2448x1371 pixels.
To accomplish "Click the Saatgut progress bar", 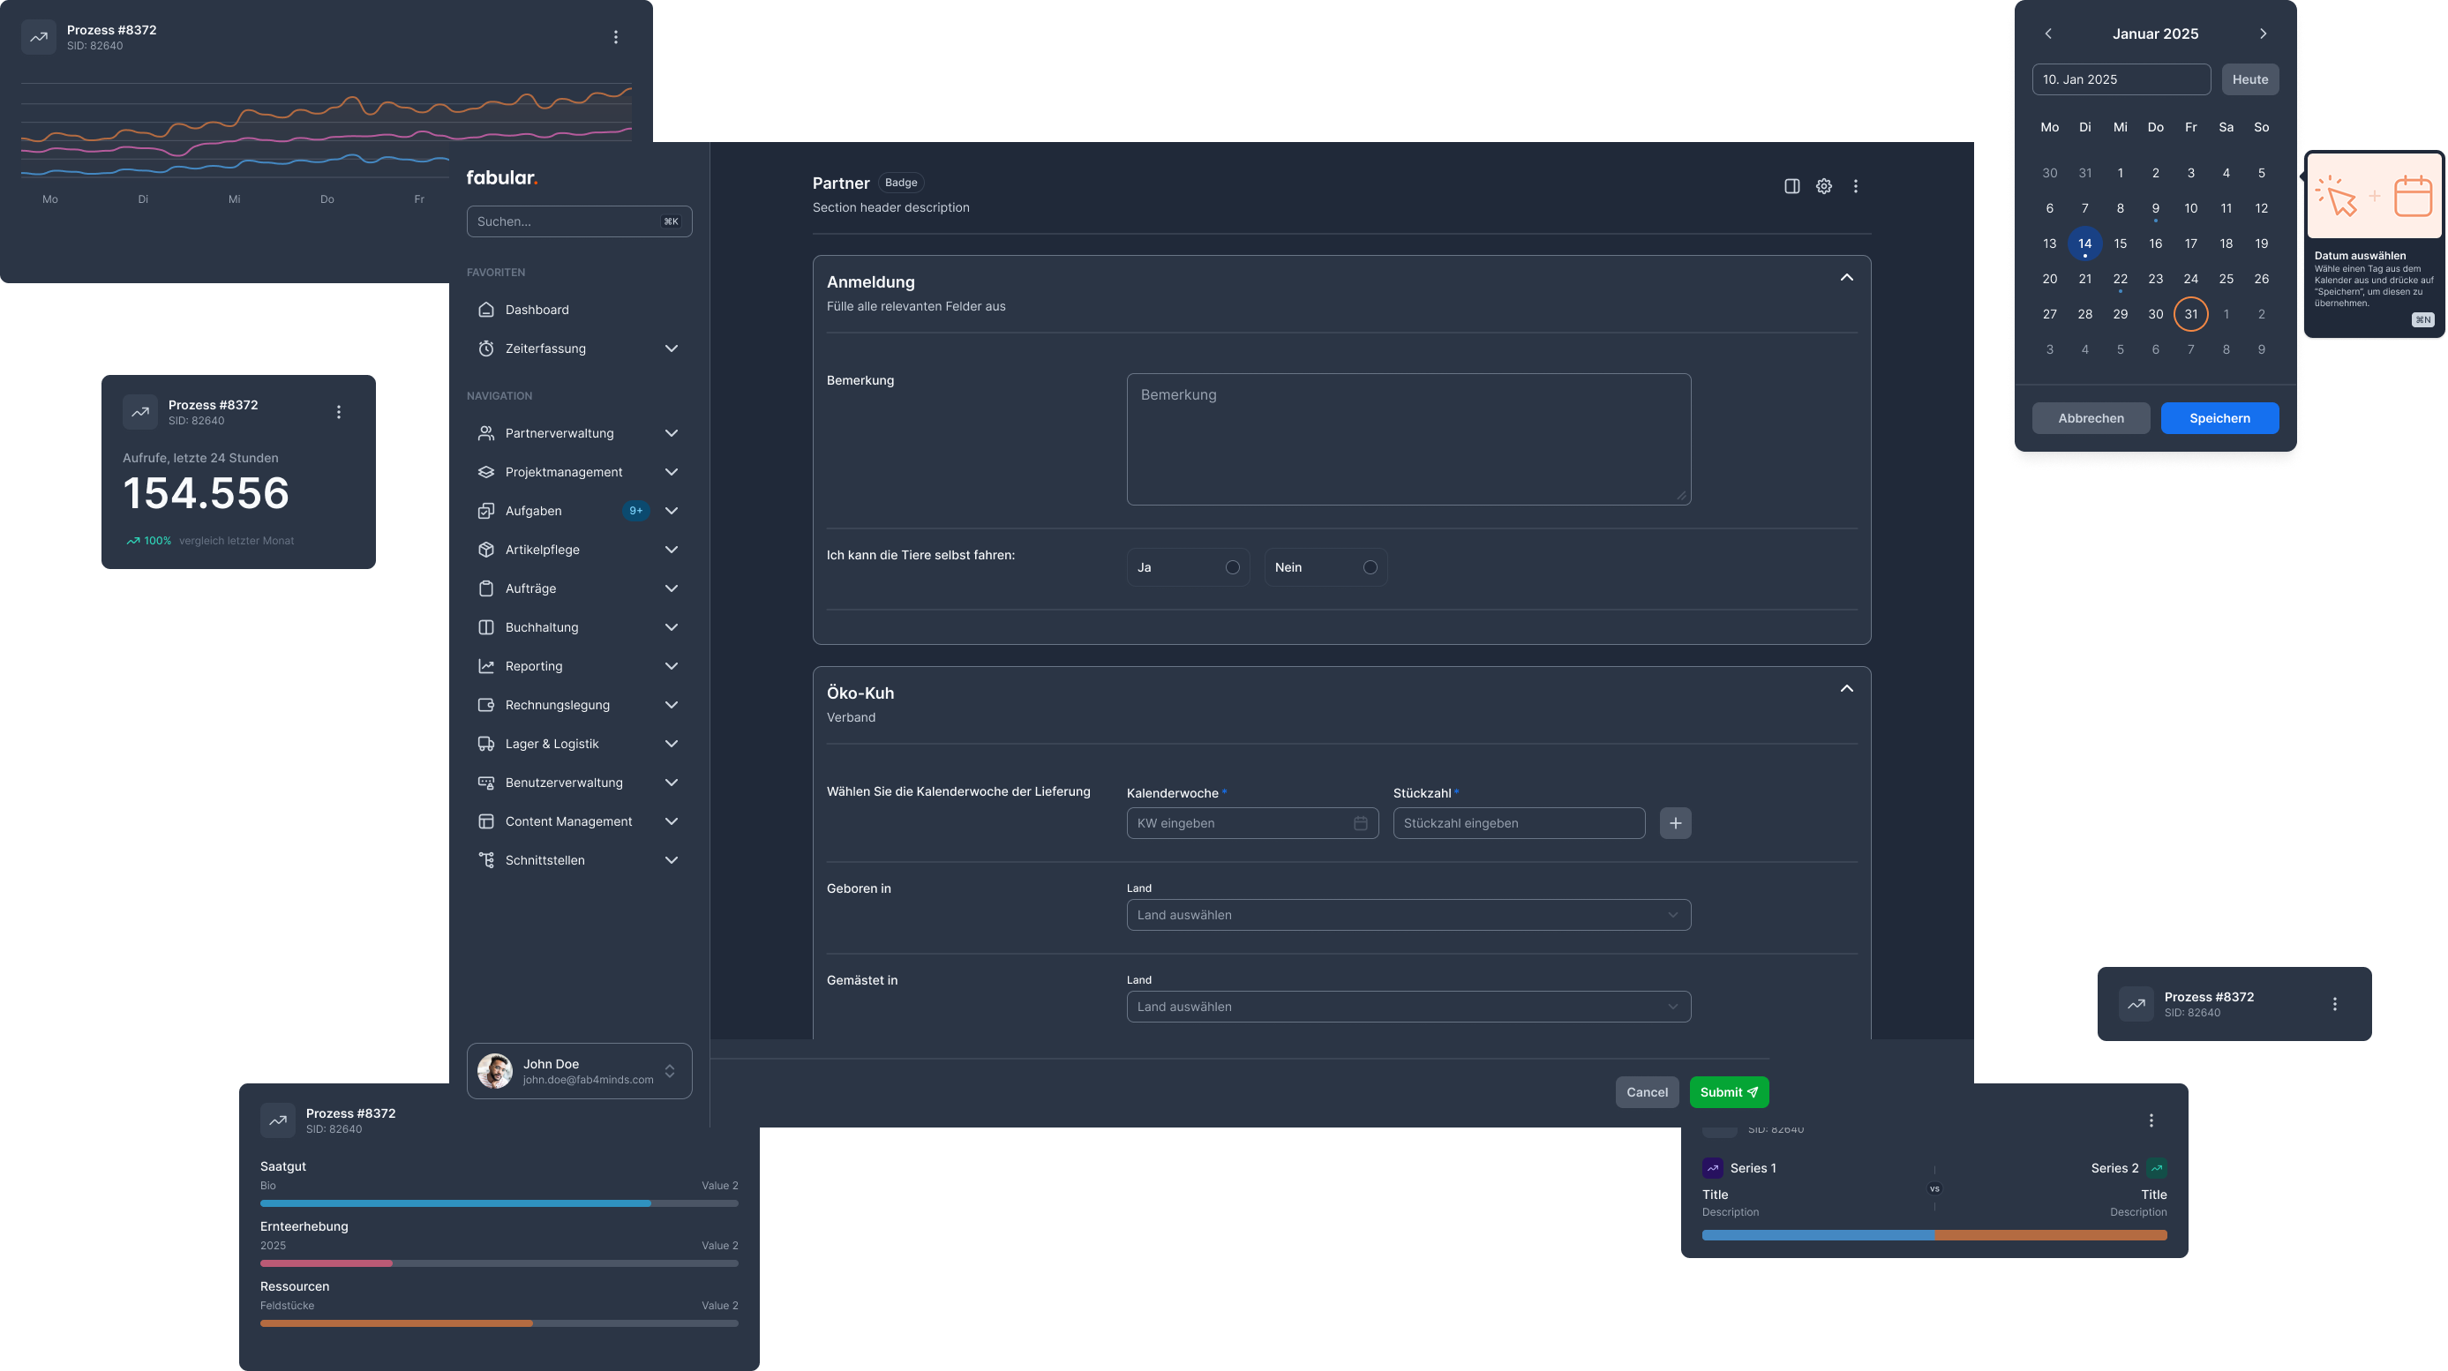I will pos(499,1205).
